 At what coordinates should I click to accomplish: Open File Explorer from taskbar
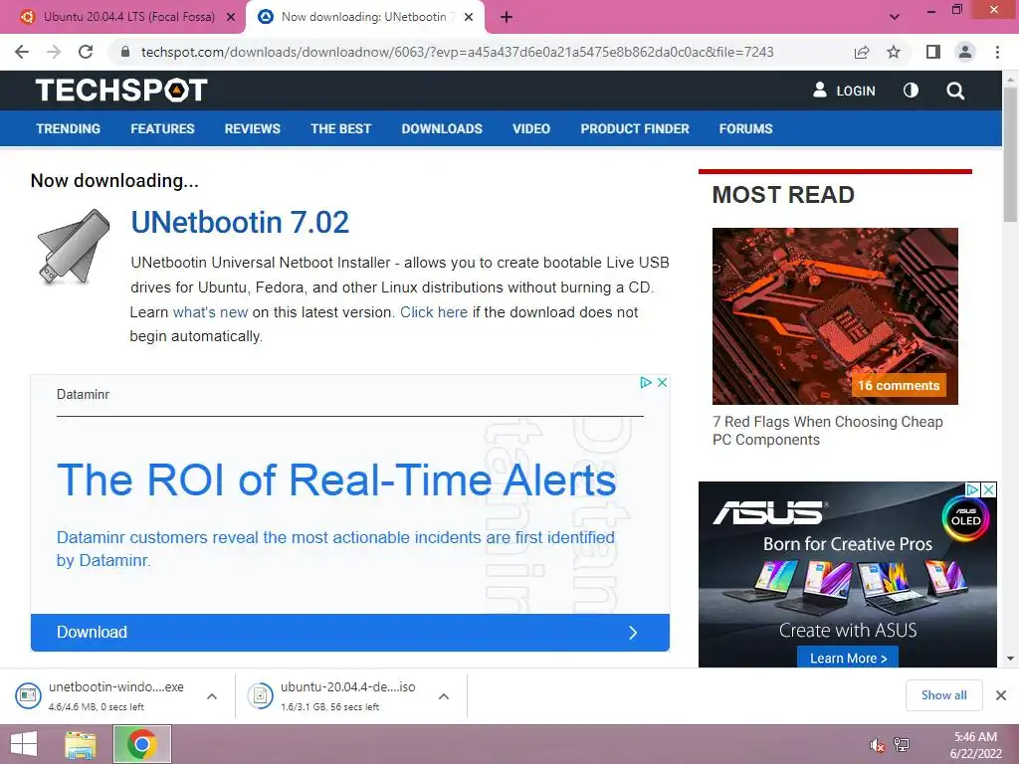tap(80, 744)
